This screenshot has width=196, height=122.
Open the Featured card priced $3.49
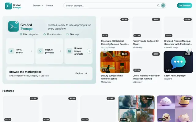[98, 109]
